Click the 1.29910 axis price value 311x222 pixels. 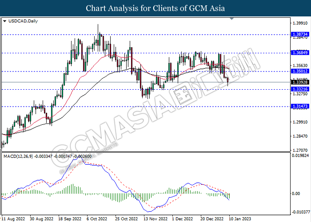pos(300,122)
